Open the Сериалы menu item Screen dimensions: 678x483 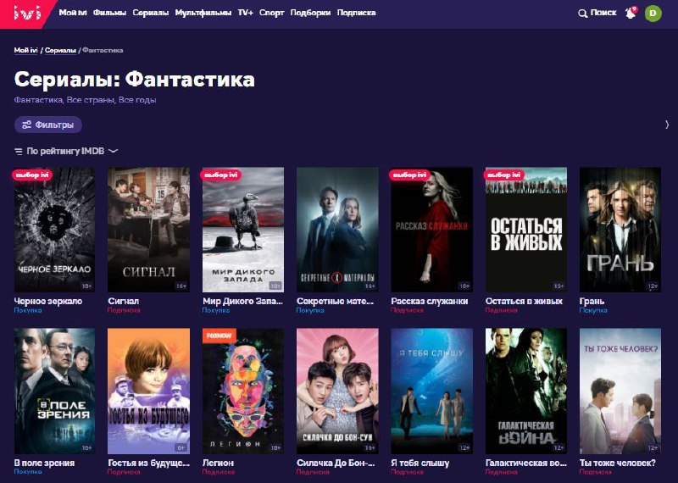pos(151,13)
